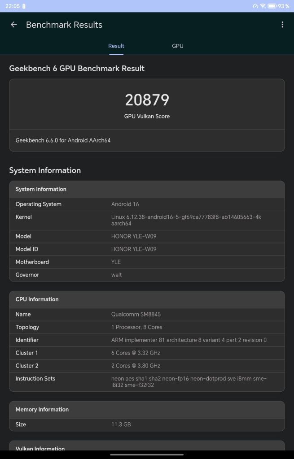This screenshot has width=294, height=459.
Task: Tap the Operating System Android 16 row
Action: (147, 204)
